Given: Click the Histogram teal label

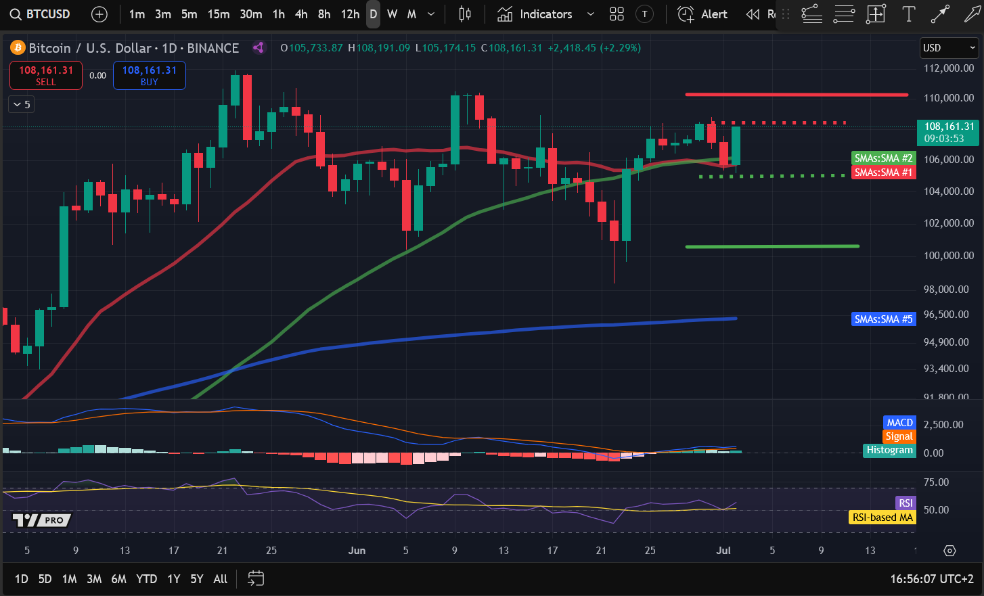Looking at the screenshot, I should (890, 450).
